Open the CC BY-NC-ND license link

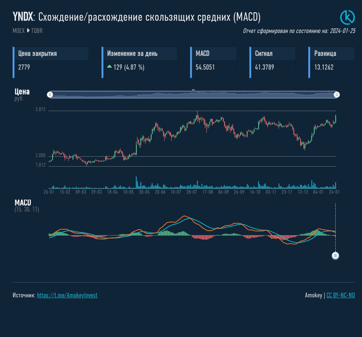tap(341, 295)
